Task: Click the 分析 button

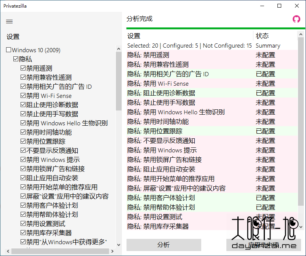Action: [x=164, y=245]
